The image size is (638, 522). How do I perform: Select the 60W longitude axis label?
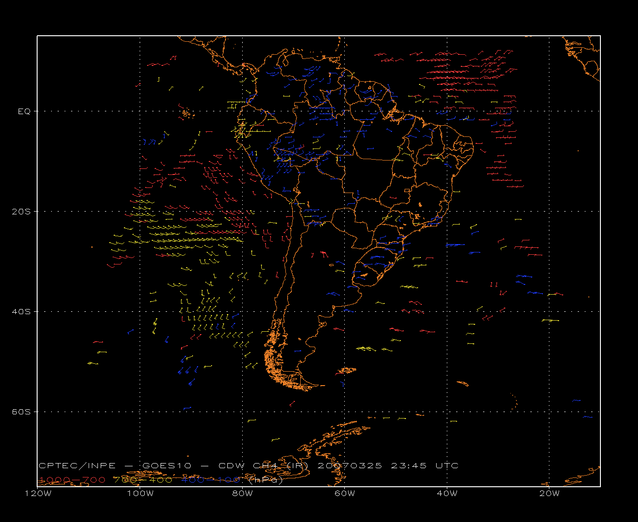344,493
